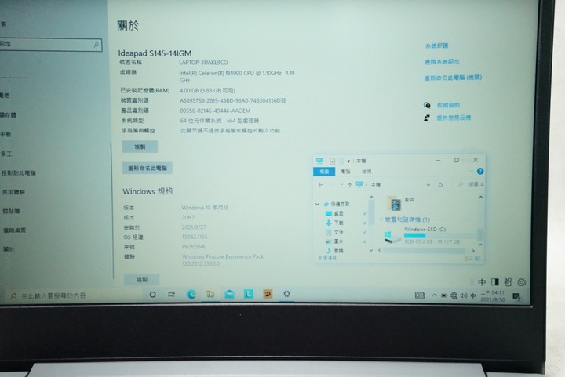
Task: Open the 電腦 ribbon tab
Action: click(345, 172)
